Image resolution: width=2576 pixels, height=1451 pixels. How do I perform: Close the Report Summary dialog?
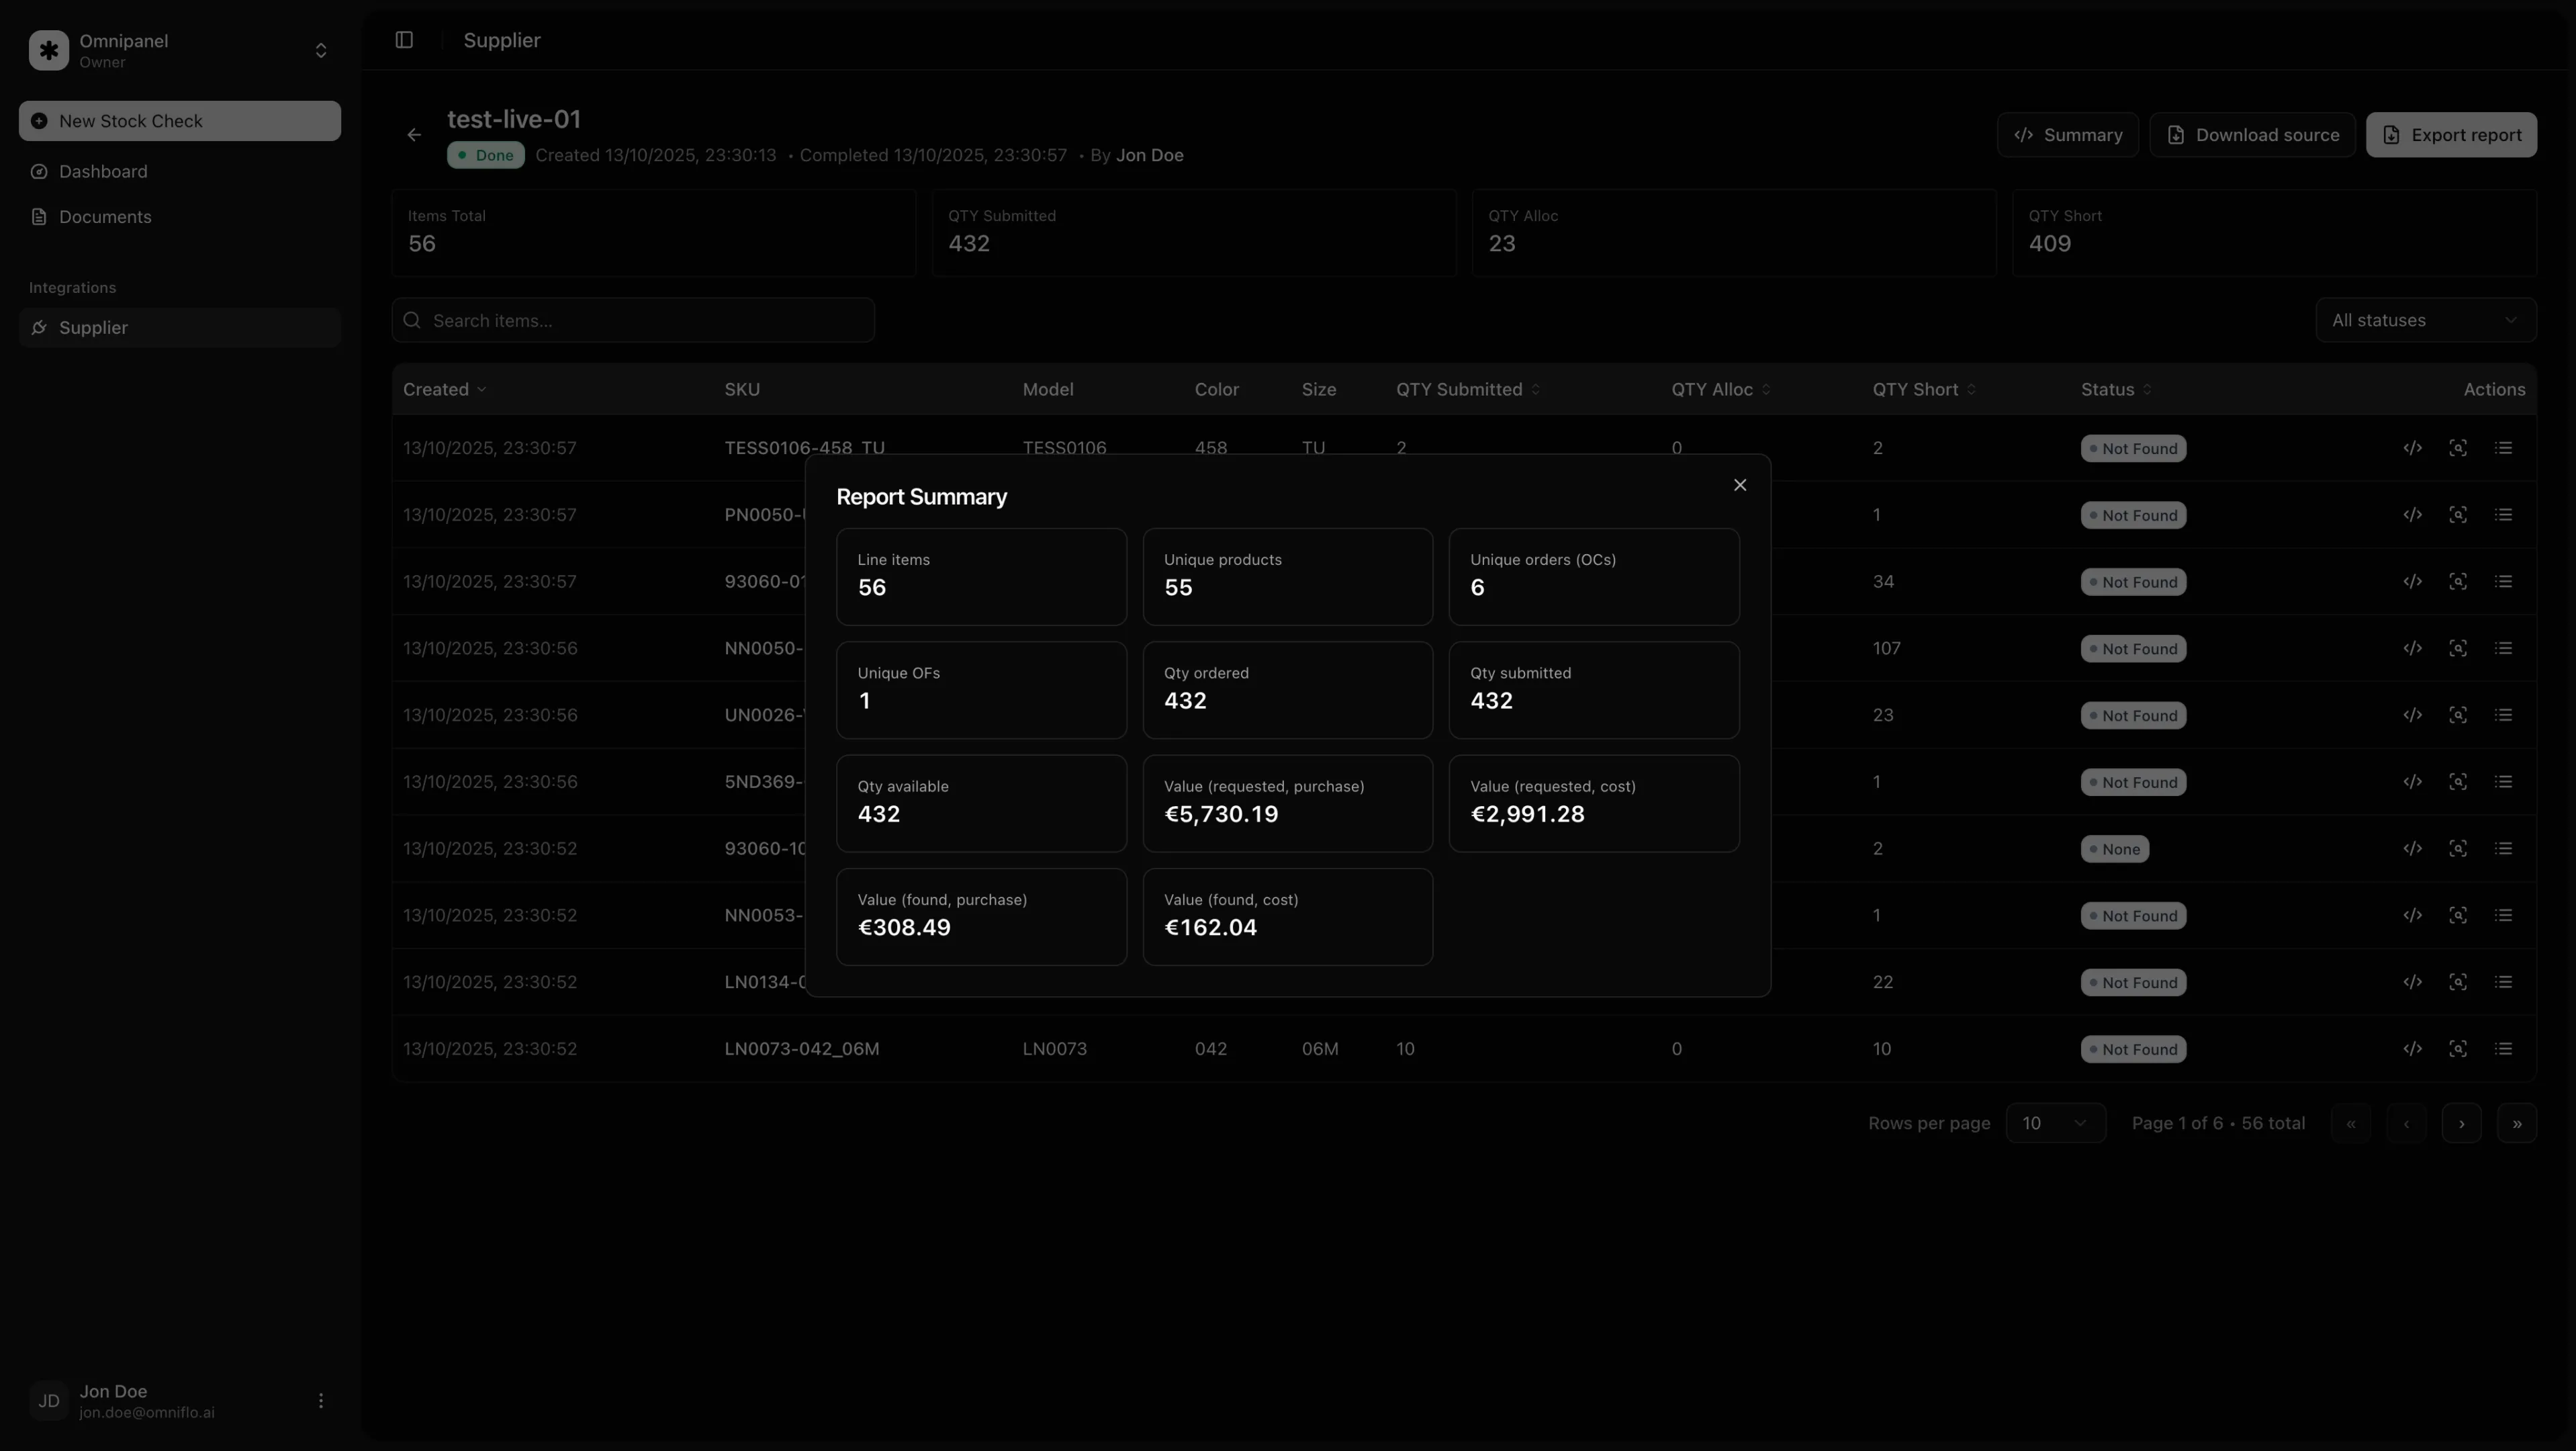tap(1740, 485)
